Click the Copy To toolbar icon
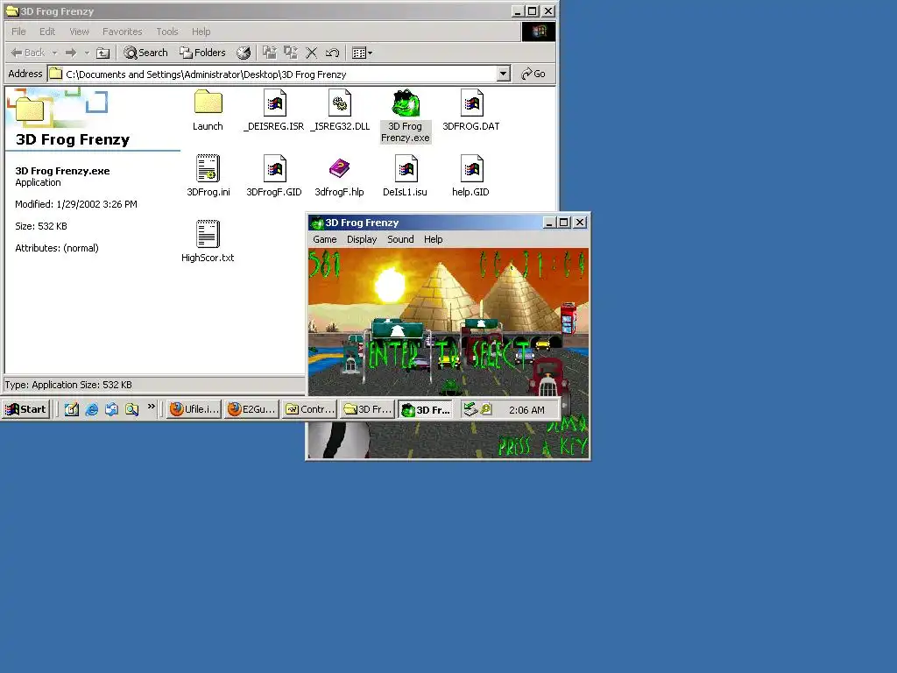 [x=291, y=53]
